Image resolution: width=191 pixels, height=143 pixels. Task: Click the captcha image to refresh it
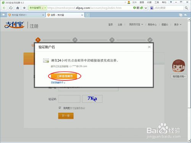coord(92,99)
